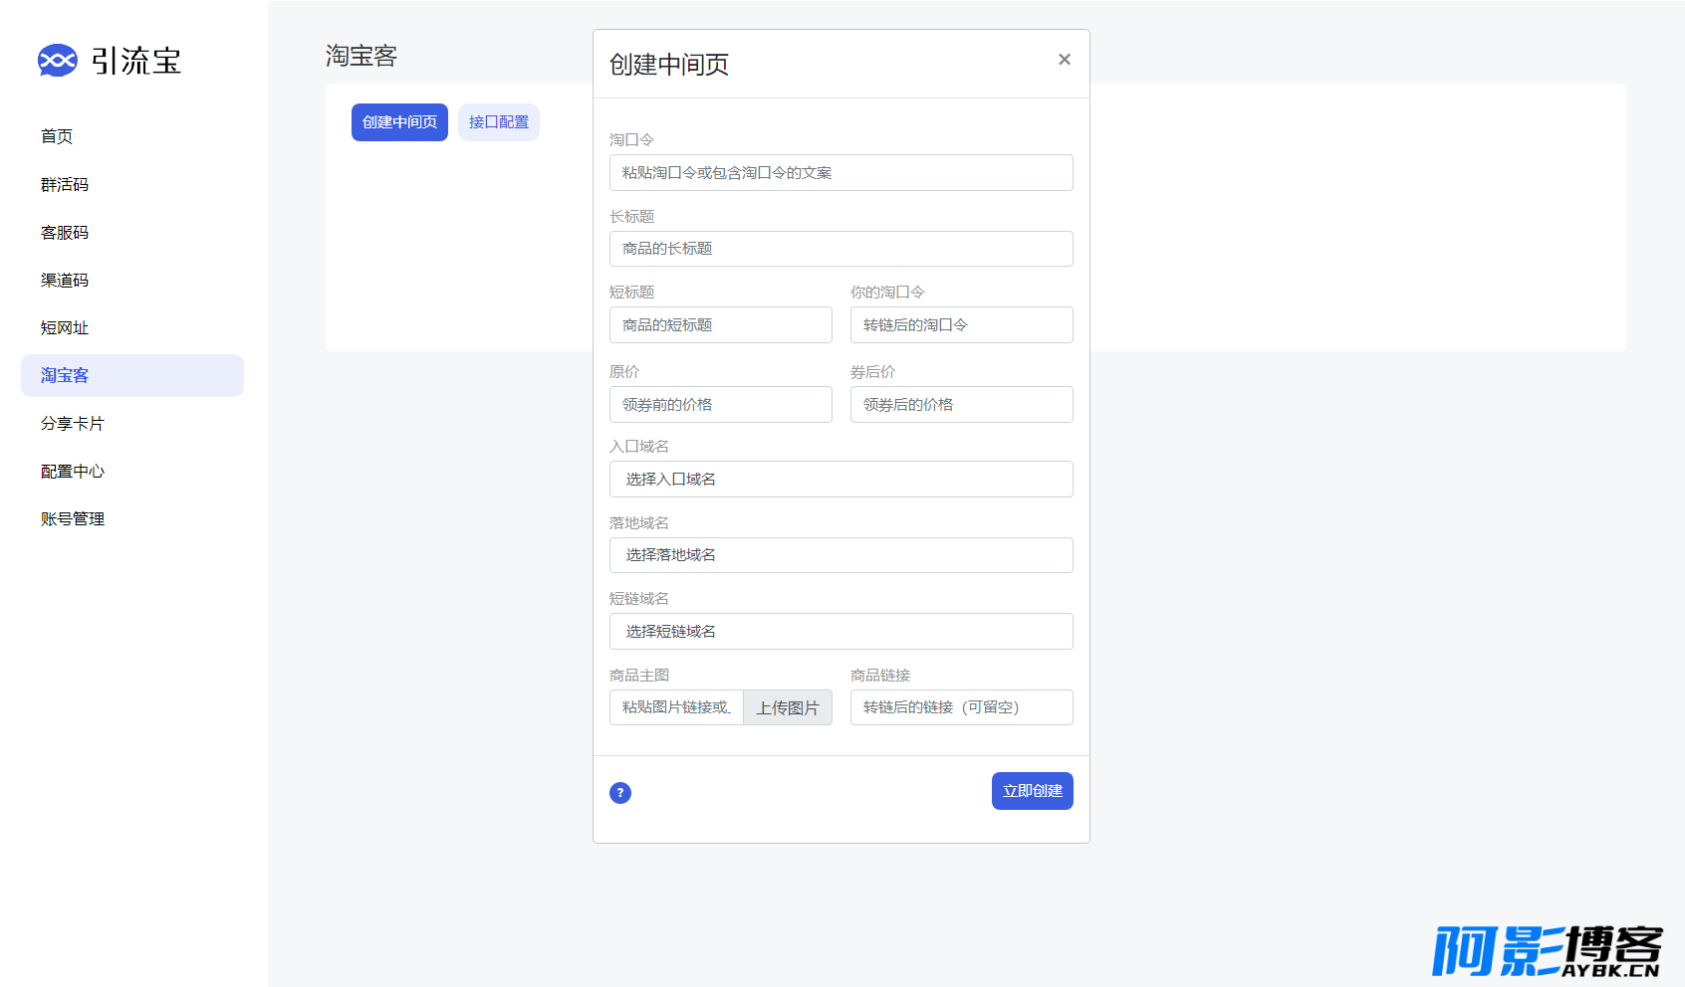Expand the 落地域名 selector

point(841,555)
